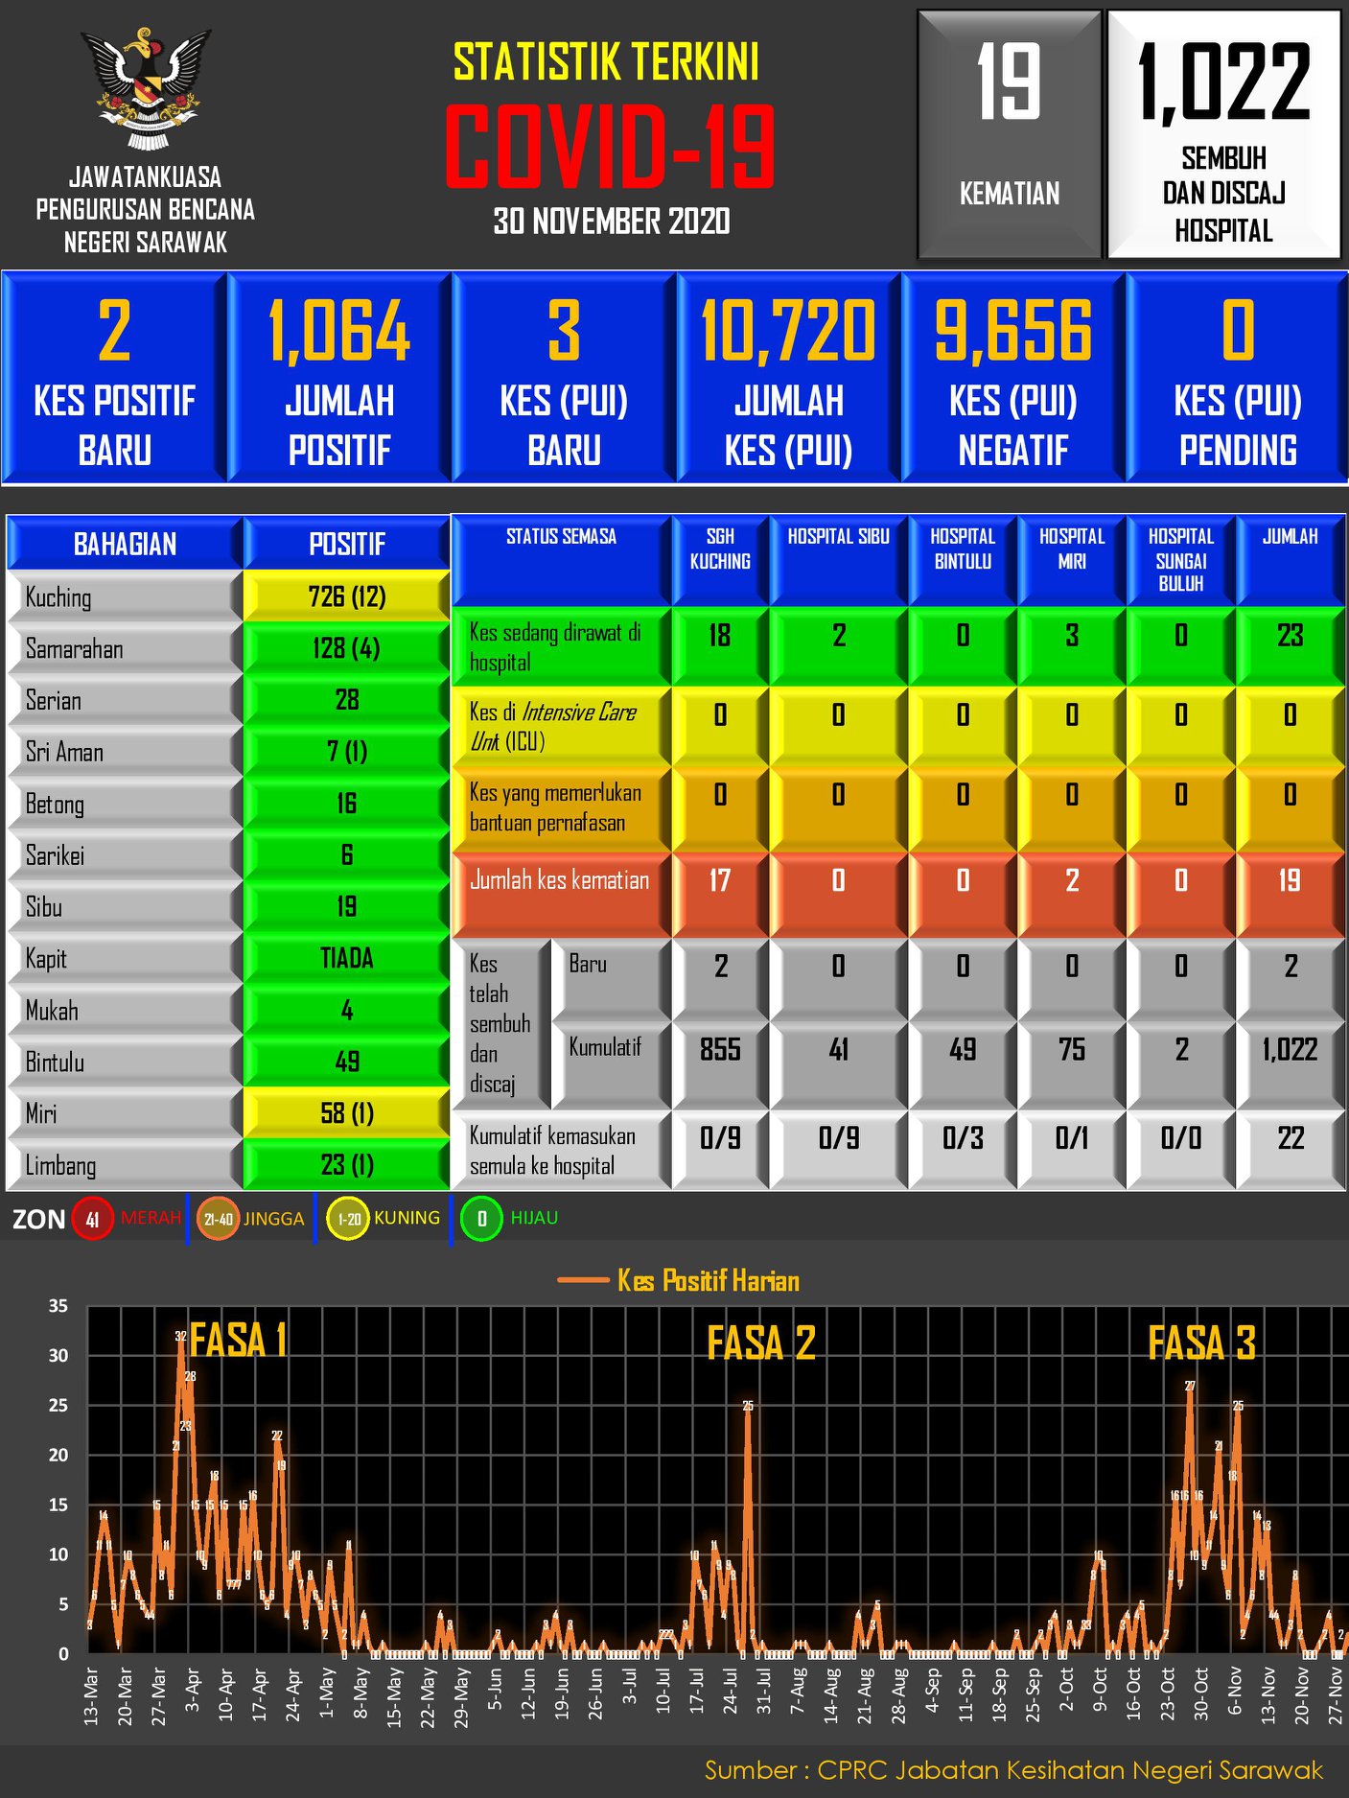Image resolution: width=1349 pixels, height=1798 pixels.
Task: Click the 19 Kematian deaths panel
Action: click(x=1009, y=134)
